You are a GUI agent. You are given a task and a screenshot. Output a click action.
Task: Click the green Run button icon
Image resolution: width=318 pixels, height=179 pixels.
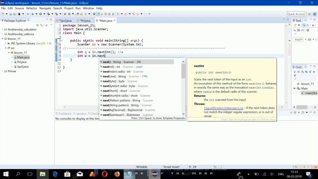tap(41, 14)
